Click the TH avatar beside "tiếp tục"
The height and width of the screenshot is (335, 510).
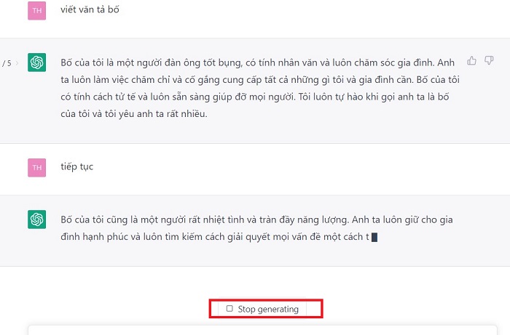pos(37,167)
